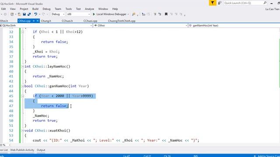Start debugging with green play icon
Image resolution: width=280 pixels, height=157 pixels.
coord(94,14)
